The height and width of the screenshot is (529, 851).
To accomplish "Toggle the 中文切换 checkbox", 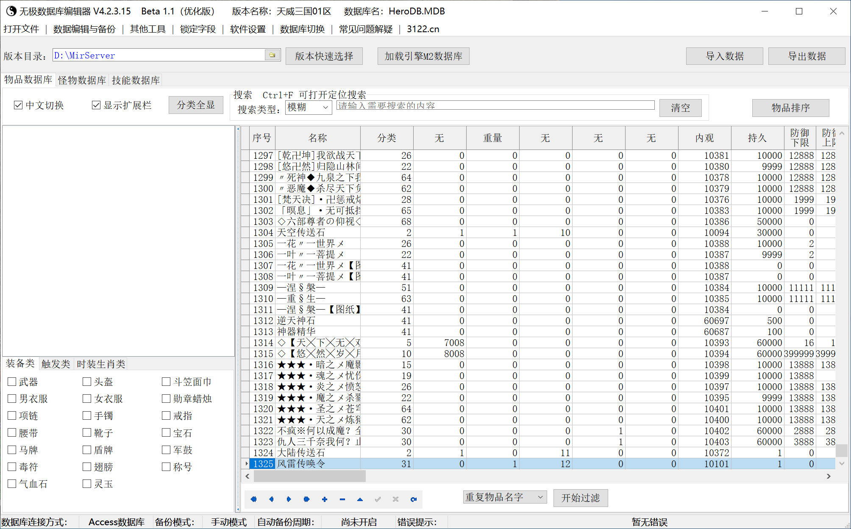I will 18,105.
